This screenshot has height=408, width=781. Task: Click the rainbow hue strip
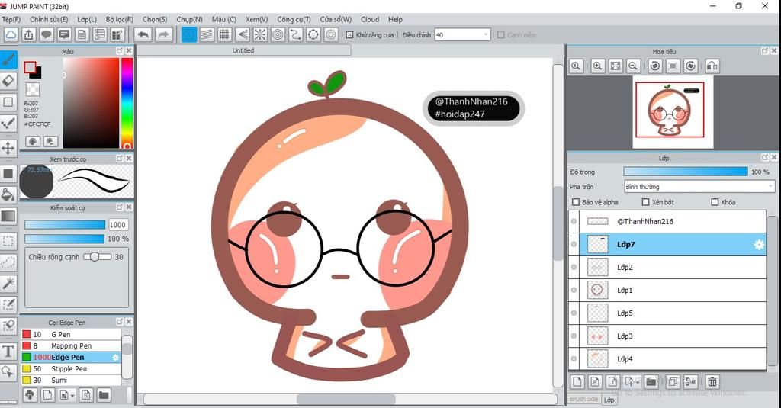pyautogui.click(x=127, y=103)
